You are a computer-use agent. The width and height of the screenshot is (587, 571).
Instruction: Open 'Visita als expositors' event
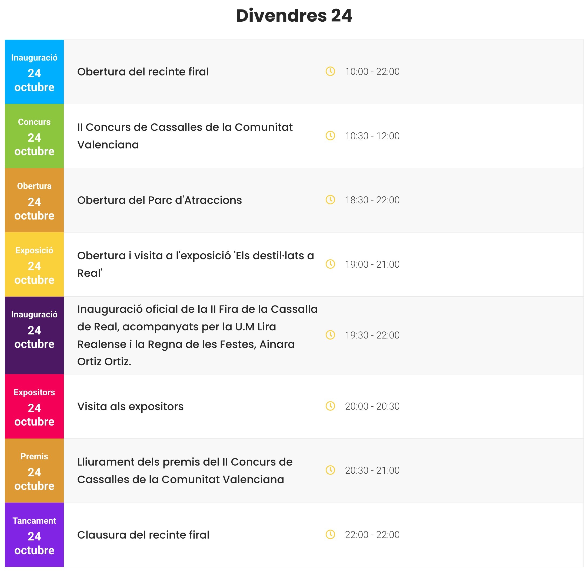130,406
